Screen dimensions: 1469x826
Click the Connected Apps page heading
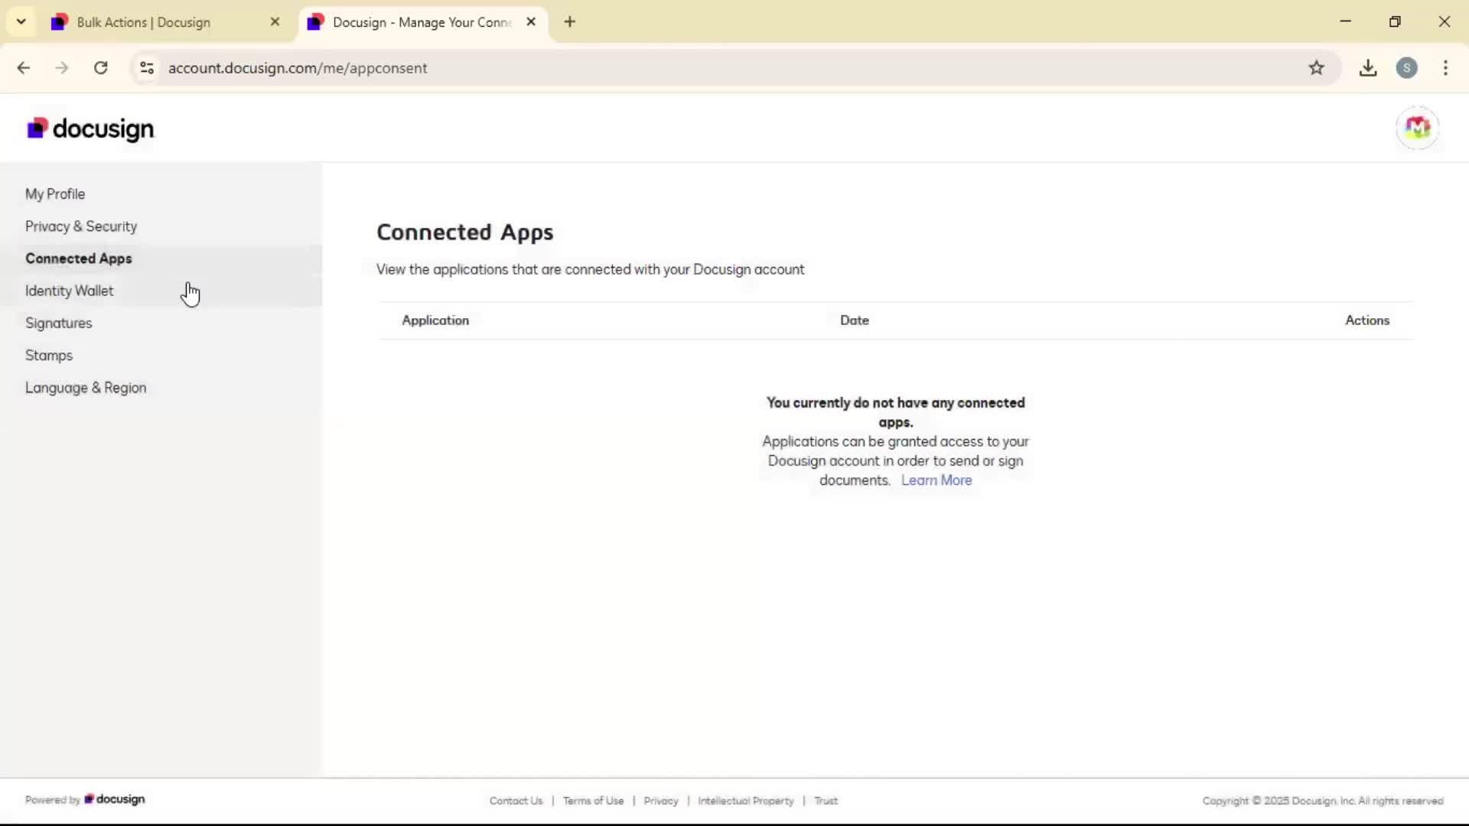click(465, 233)
